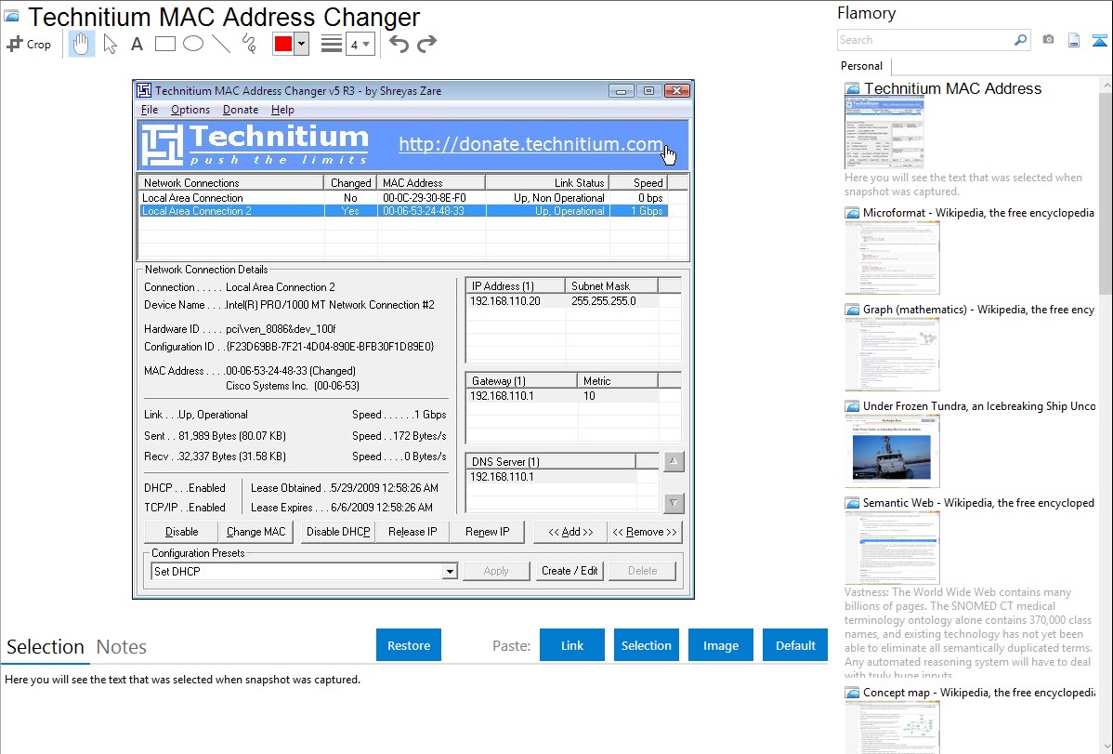The height and width of the screenshot is (754, 1113).
Task: Select the Local Area Connection row
Action: coord(403,197)
